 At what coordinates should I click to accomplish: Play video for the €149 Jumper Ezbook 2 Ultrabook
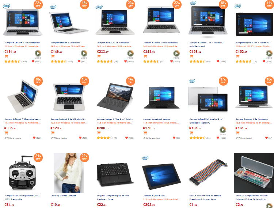(x=84, y=53)
